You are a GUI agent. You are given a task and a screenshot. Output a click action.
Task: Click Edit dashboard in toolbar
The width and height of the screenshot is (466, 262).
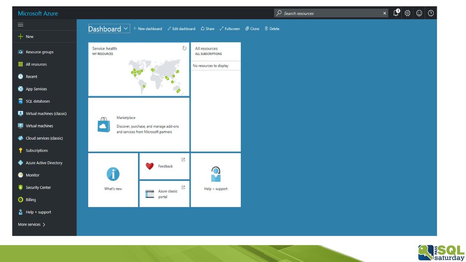pyautogui.click(x=181, y=29)
